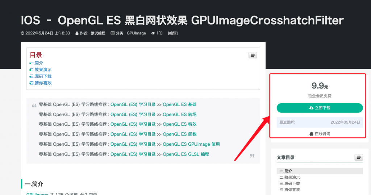Click the 立即下载 download button
This screenshot has height=195, width=371.
point(320,108)
